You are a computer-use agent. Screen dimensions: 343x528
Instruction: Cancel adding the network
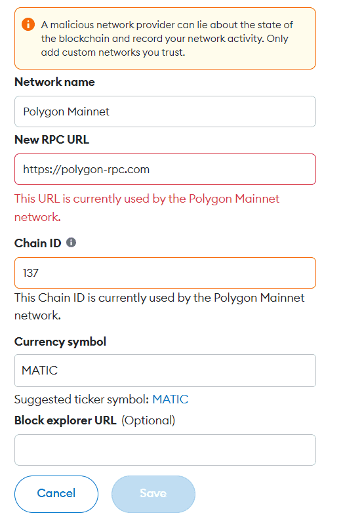pyautogui.click(x=56, y=494)
